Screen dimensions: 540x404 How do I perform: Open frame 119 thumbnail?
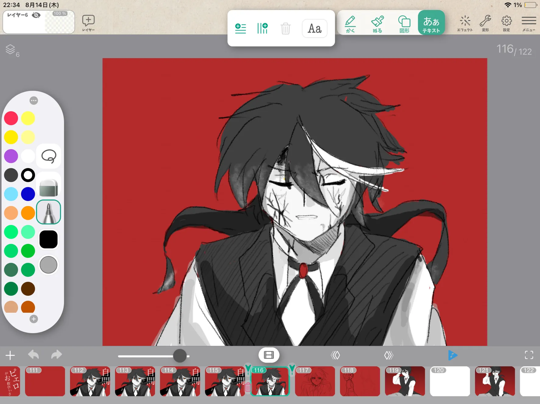[405, 381]
